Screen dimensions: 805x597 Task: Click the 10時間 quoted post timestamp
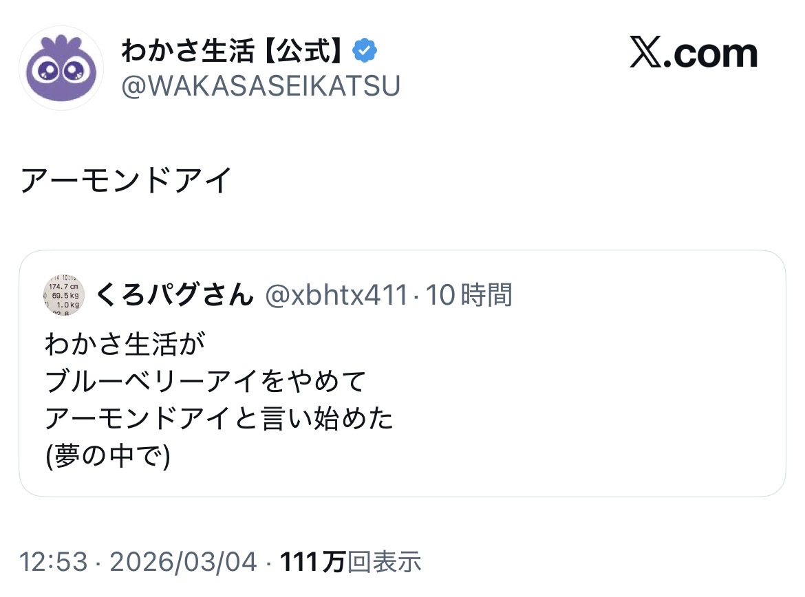point(469,295)
